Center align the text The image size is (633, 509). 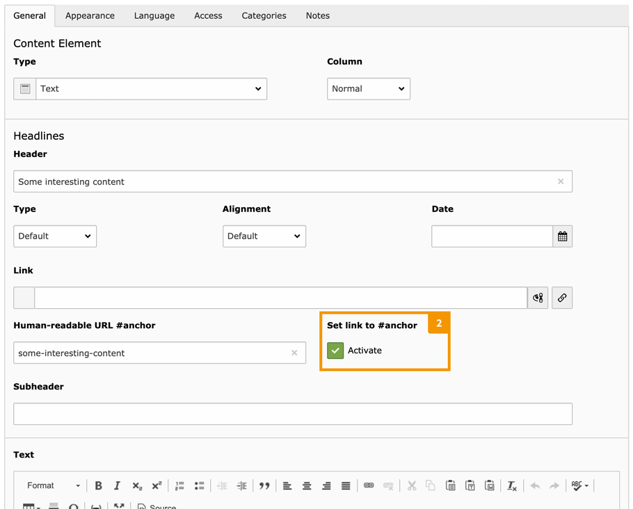point(307,485)
